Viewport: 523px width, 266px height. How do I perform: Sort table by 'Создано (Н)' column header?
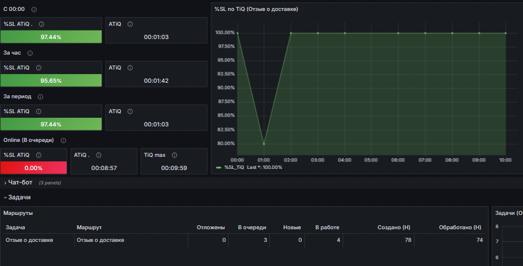coord(394,228)
